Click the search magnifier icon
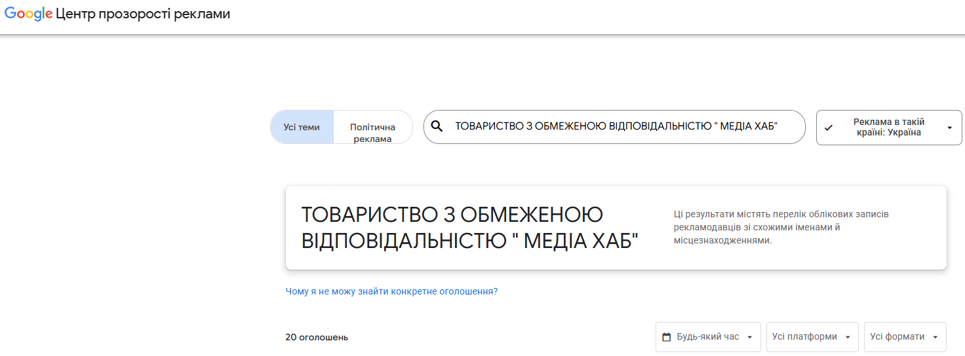This screenshot has height=356, width=965. coord(437,126)
